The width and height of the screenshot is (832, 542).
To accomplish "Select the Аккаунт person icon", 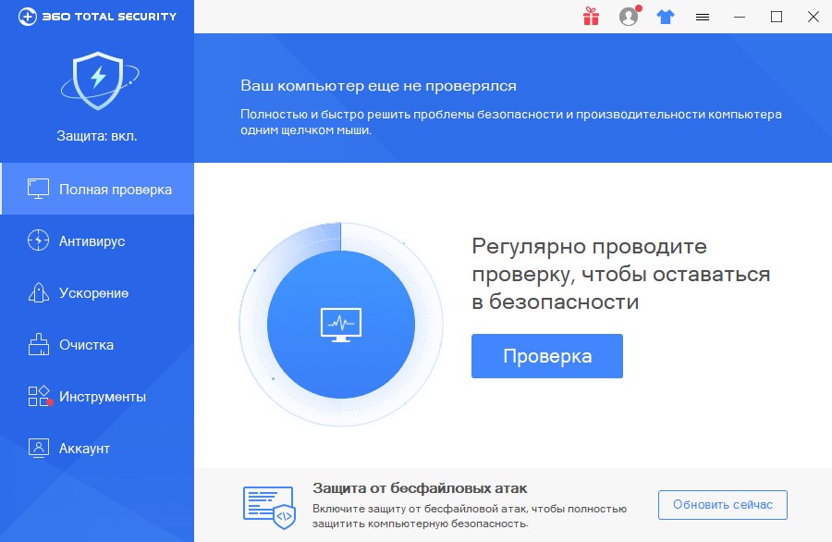I will point(39,448).
